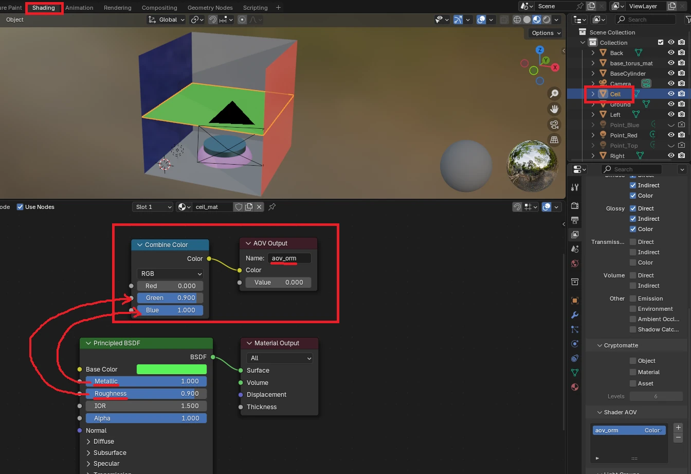Switch to the Rendering workspace tab
691x474 pixels.
[117, 7]
